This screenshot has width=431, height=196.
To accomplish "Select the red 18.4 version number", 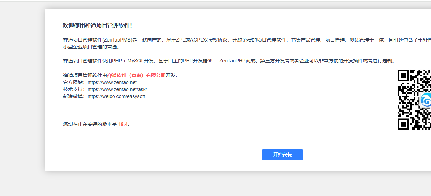I will (123, 124).
